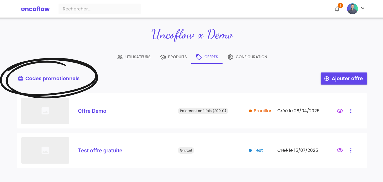This screenshot has height=182, width=383.
Task: Open Test offre gratuite three-dot menu
Action: tap(351, 150)
